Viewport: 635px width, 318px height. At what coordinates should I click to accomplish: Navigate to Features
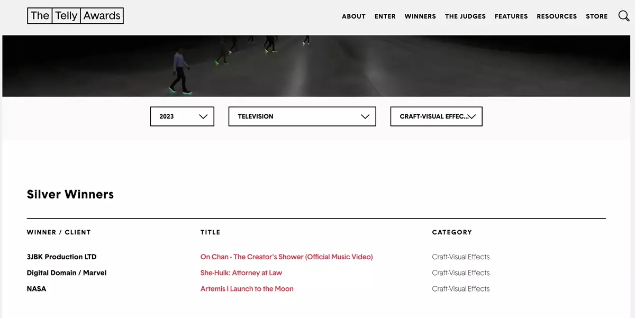point(511,16)
